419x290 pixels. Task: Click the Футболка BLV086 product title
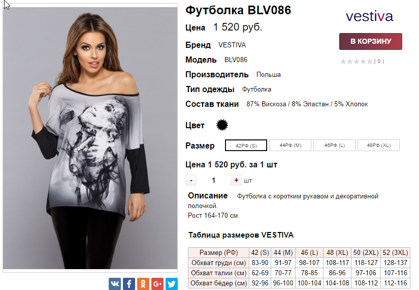tap(238, 11)
